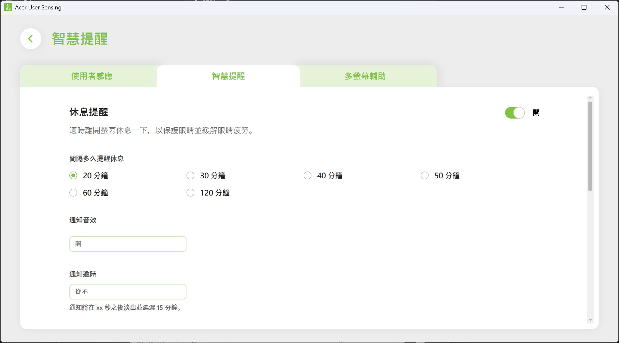Expand the 通知逾時 dropdown showing 從不
619x343 pixels.
pyautogui.click(x=128, y=292)
